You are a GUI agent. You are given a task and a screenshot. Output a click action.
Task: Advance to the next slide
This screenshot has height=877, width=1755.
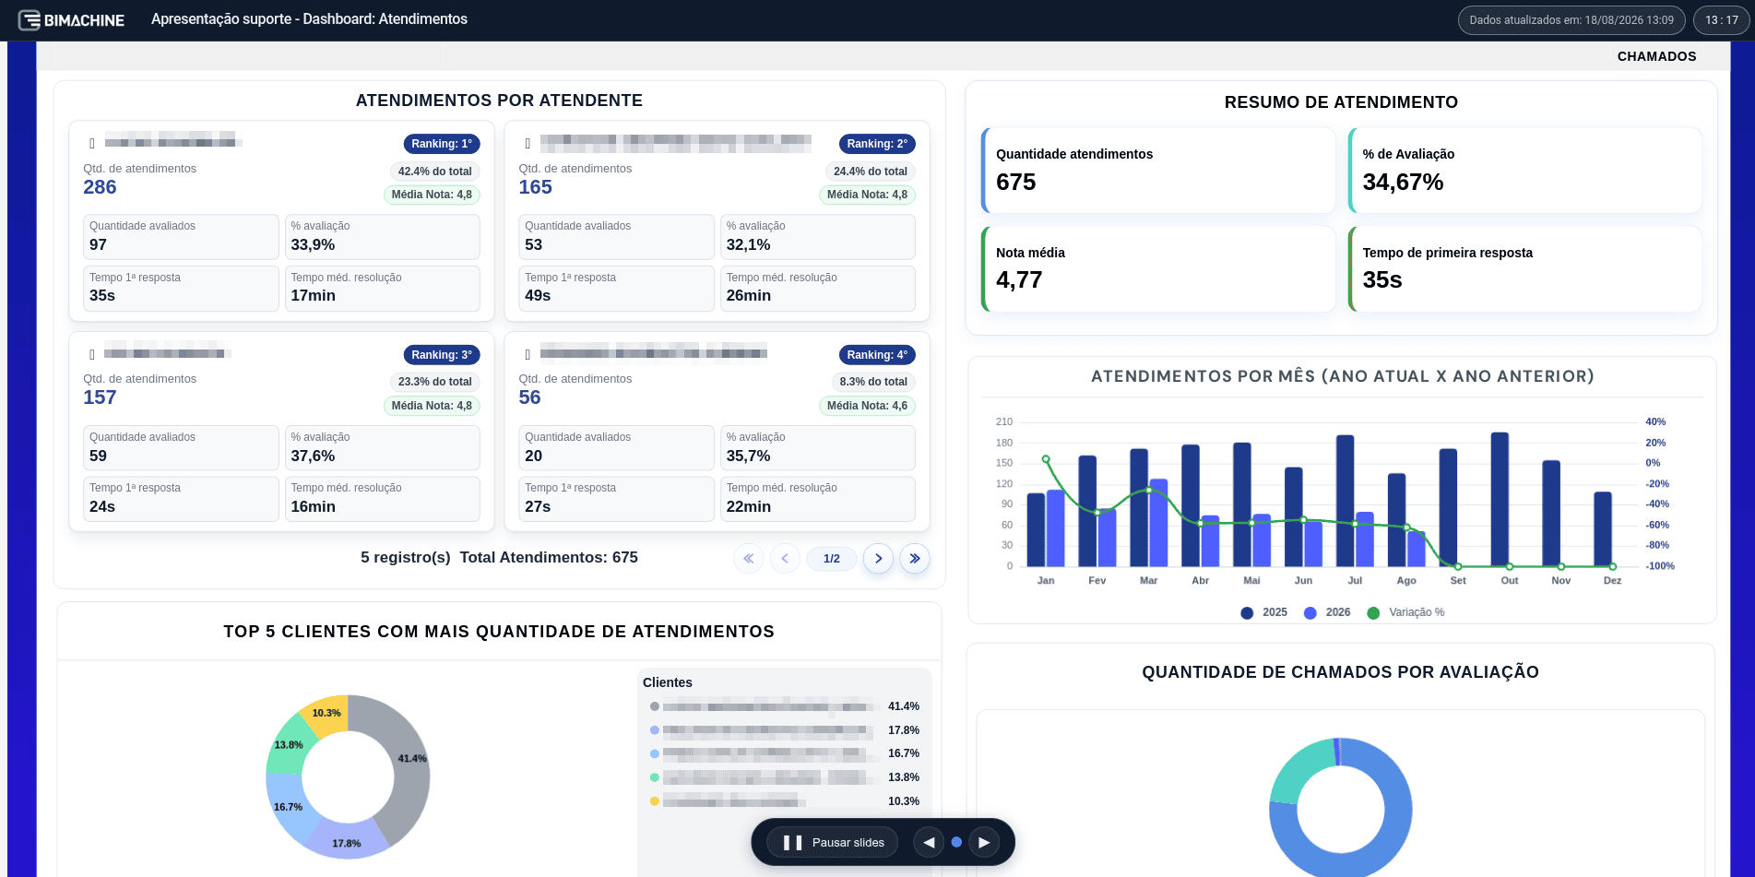coord(984,842)
